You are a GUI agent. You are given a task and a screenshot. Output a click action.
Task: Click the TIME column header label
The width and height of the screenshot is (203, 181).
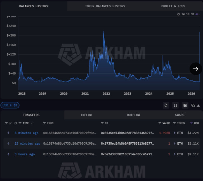(26, 123)
